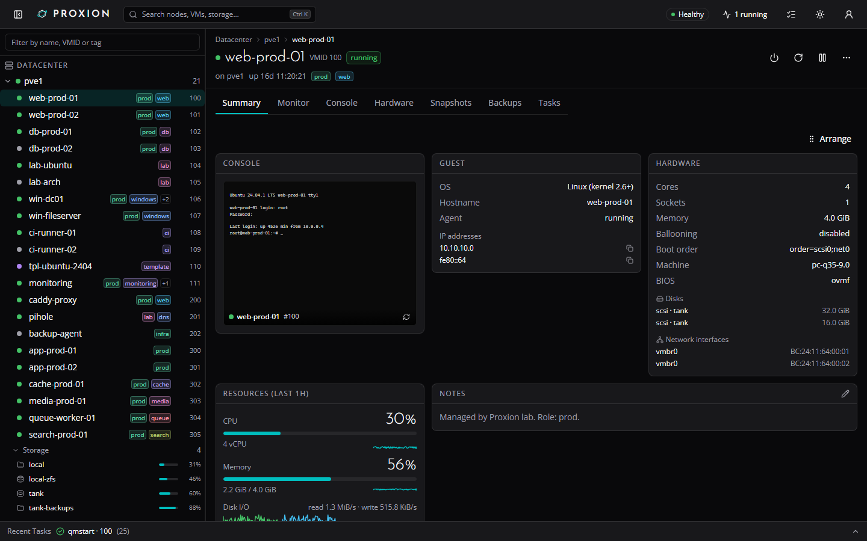867x541 pixels.
Task: Click the 1 running tasks indicator
Action: [x=745, y=14]
